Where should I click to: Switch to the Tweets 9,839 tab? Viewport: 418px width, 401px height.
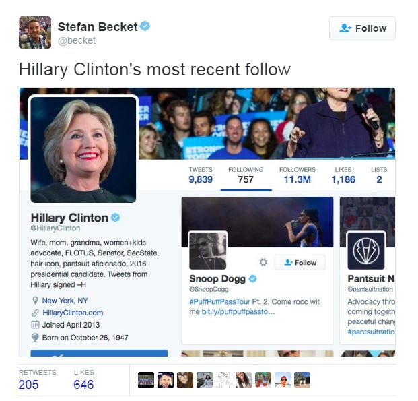(201, 176)
